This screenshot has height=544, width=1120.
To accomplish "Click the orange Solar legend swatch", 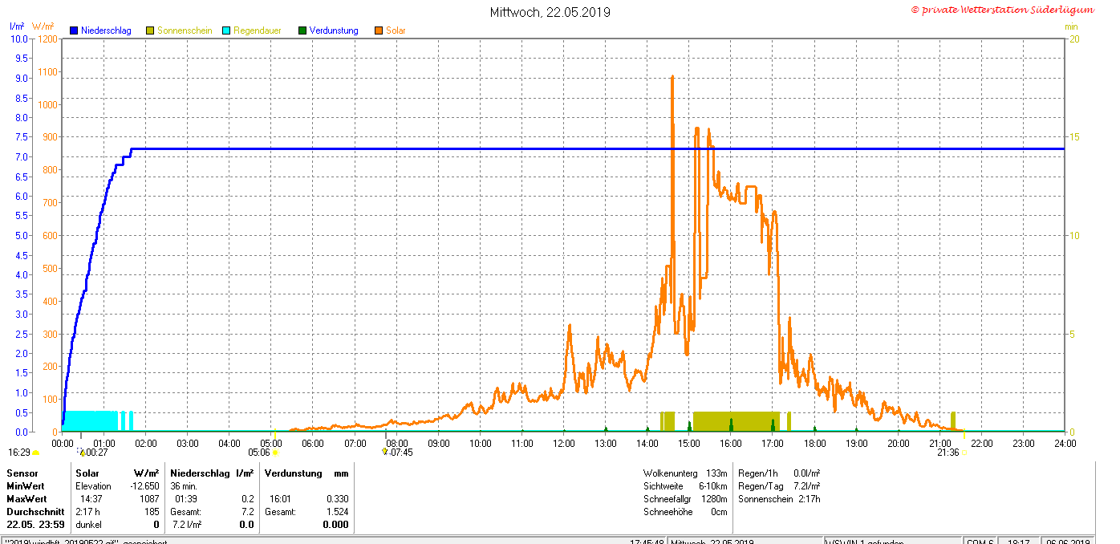I will tap(379, 30).
